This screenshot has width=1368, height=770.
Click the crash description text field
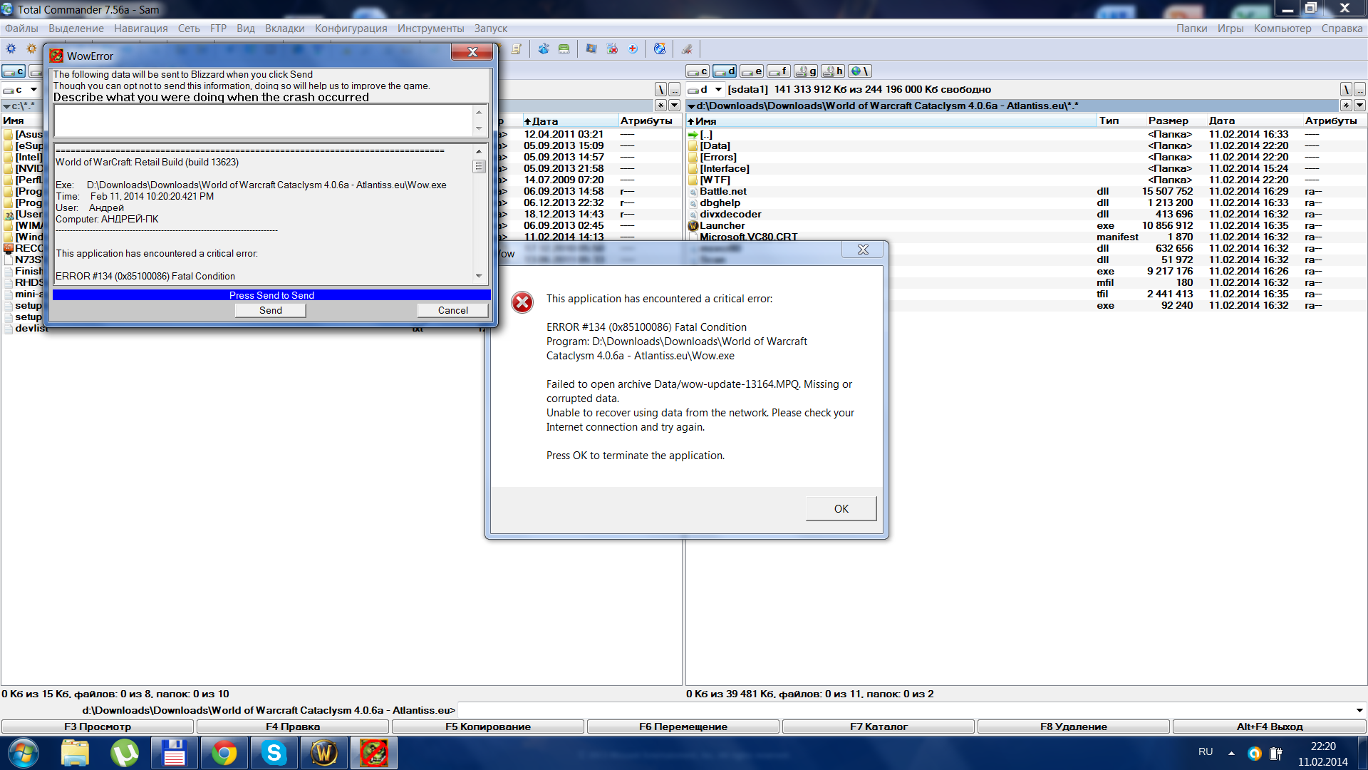coord(263,120)
